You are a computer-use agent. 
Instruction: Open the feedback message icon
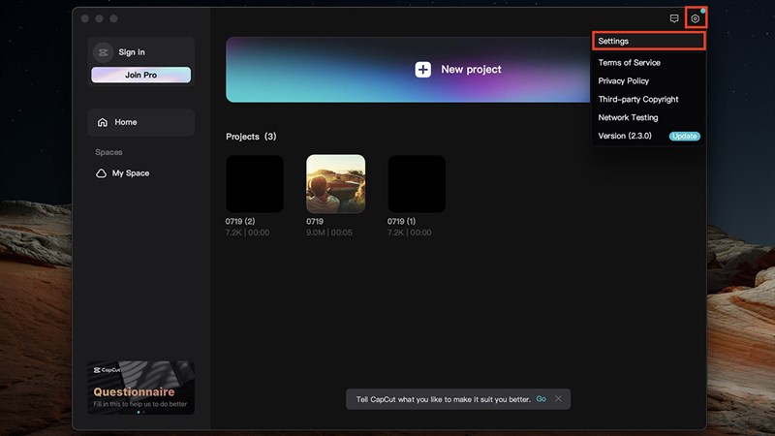click(x=674, y=18)
